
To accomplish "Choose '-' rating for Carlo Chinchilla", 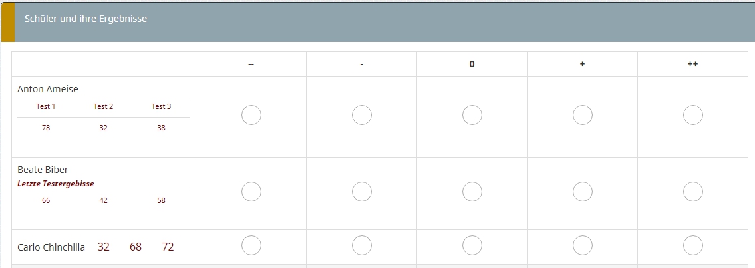I will (x=362, y=245).
